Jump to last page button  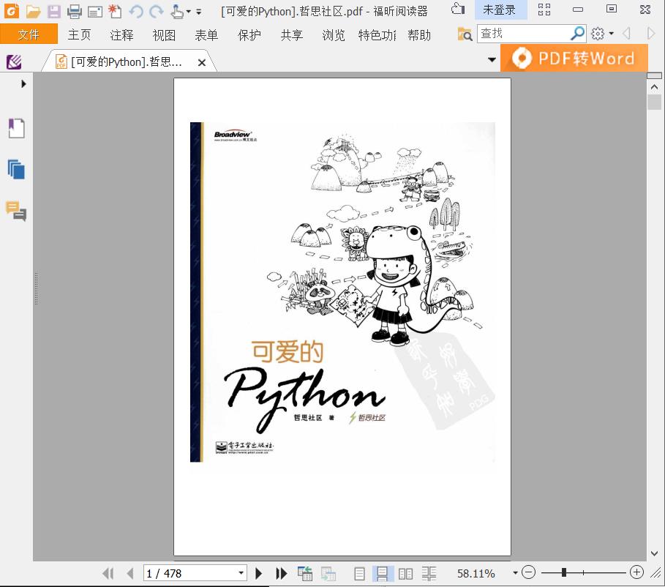point(281,573)
